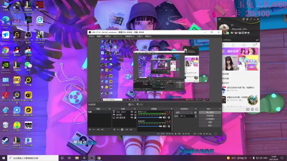Open the scene collection (S) menu in OBS
The width and height of the screenshot is (287, 161).
[x=130, y=36]
